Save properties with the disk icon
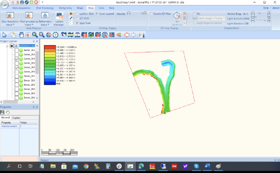Viewport: 280px width, 173px height. coord(3,112)
